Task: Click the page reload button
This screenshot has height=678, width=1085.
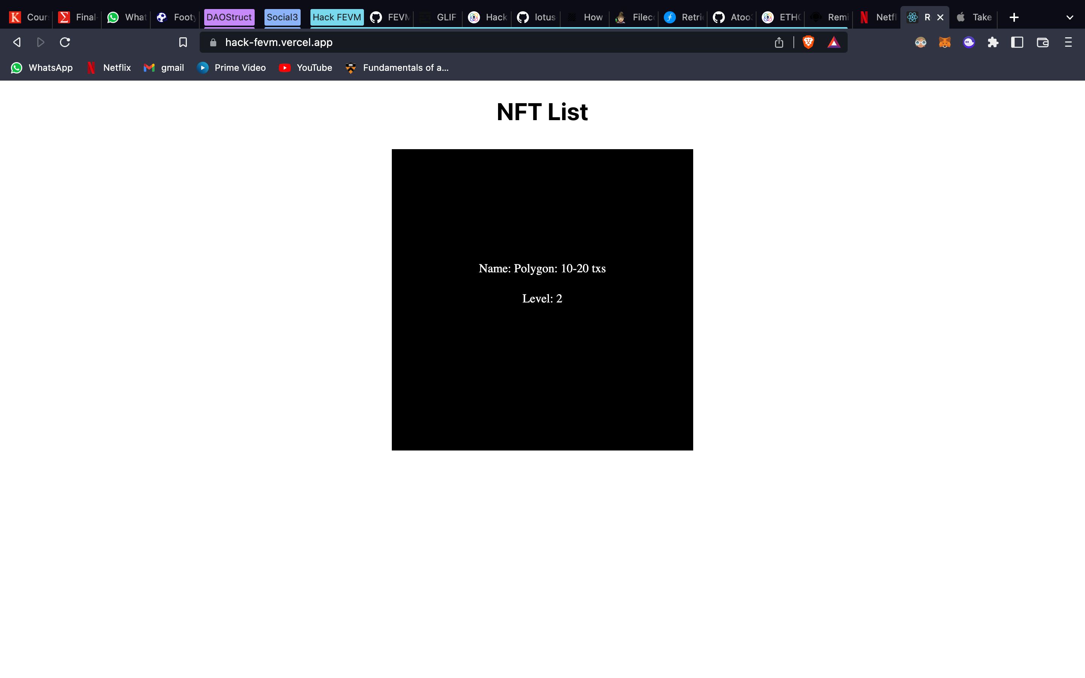Action: coord(66,43)
